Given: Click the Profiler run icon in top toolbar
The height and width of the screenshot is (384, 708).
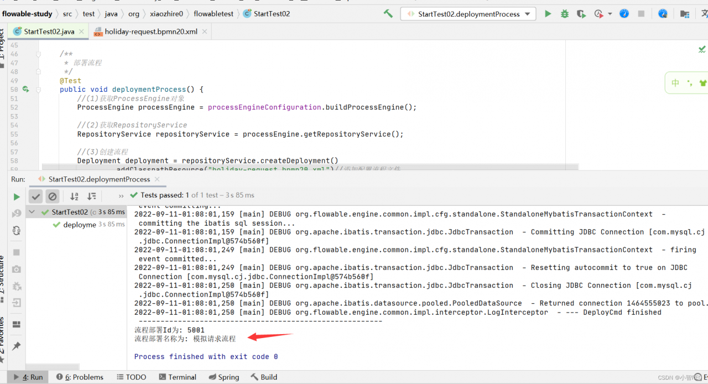Looking at the screenshot, I should pyautogui.click(x=598, y=14).
